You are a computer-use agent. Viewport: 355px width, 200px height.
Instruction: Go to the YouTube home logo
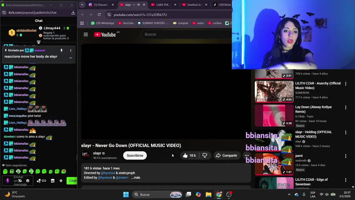click(105, 34)
